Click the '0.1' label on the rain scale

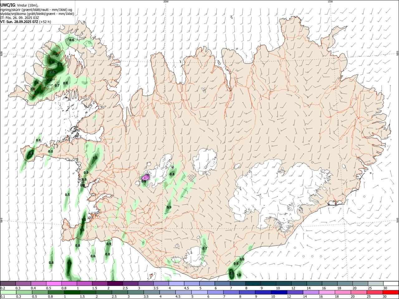click(2, 297)
